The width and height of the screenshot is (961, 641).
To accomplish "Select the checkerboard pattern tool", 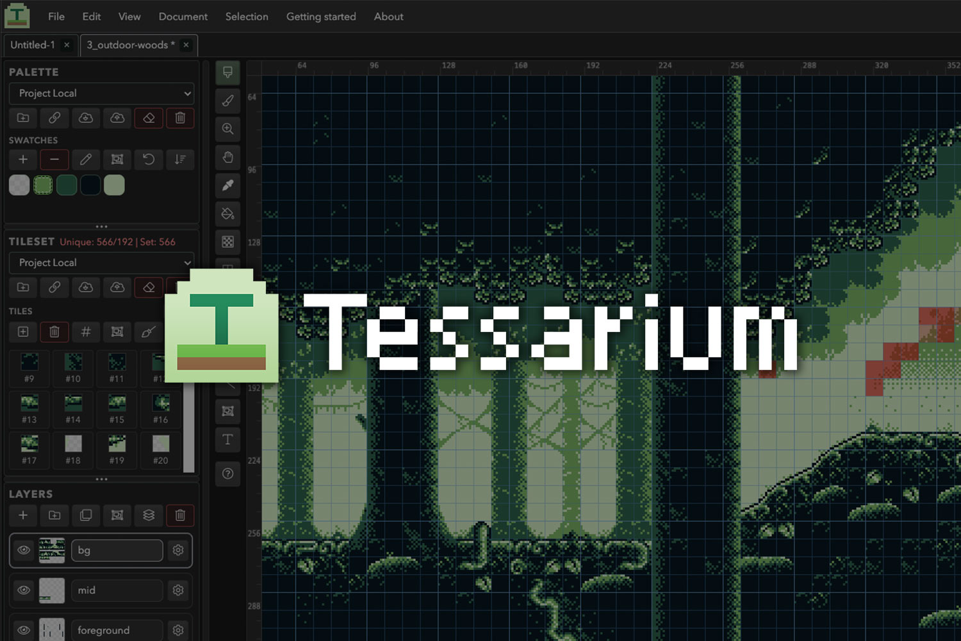I will click(x=227, y=242).
